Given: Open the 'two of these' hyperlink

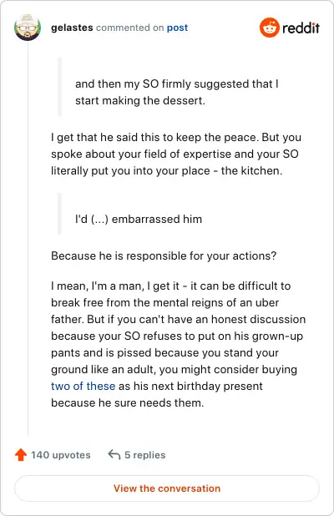Looking at the screenshot, I should [x=83, y=386].
